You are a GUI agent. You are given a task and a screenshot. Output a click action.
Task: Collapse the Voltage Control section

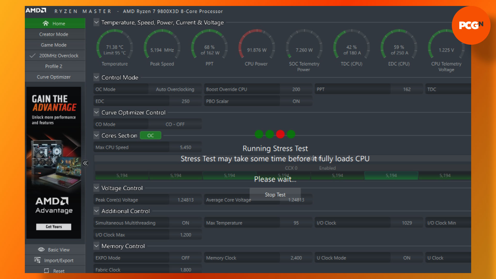(x=96, y=188)
